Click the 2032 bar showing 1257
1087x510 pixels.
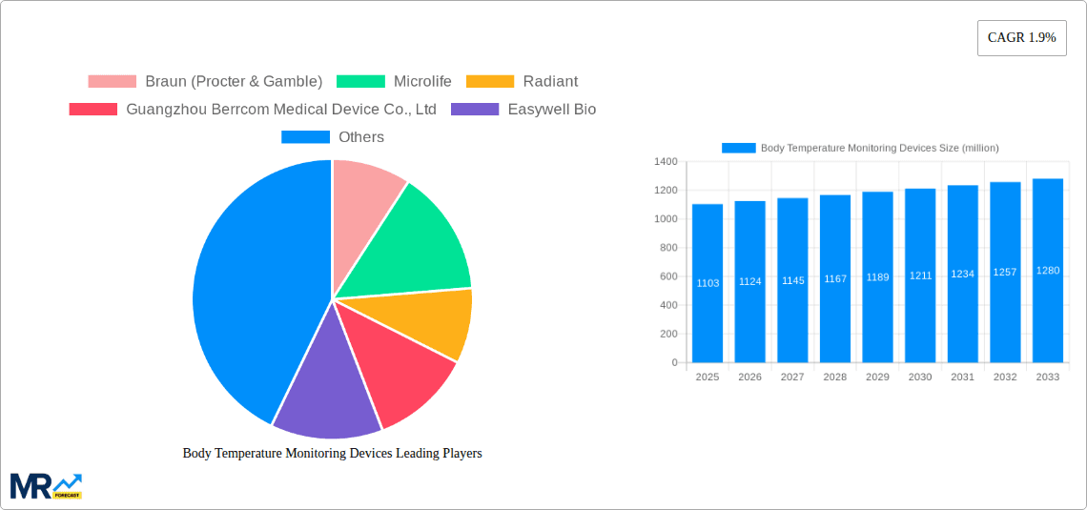click(x=1005, y=273)
